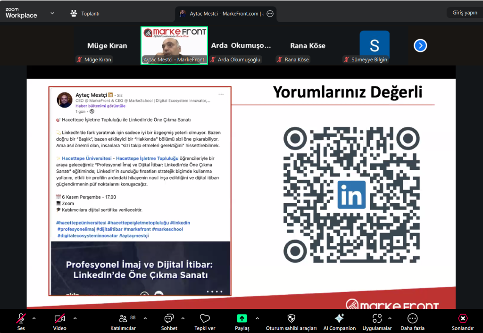Screen dimensions: 483x333
Task: Select Aytaç Mestci's video thumbnail
Action: 175,45
